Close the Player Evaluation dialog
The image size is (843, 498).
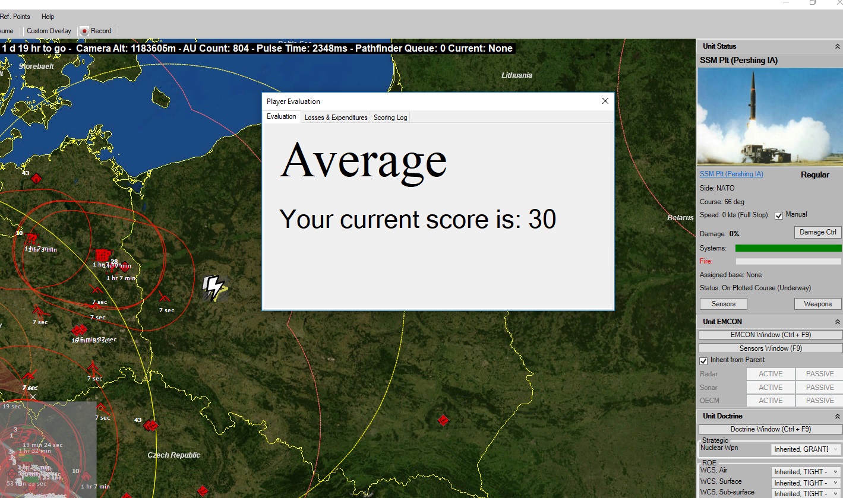605,101
